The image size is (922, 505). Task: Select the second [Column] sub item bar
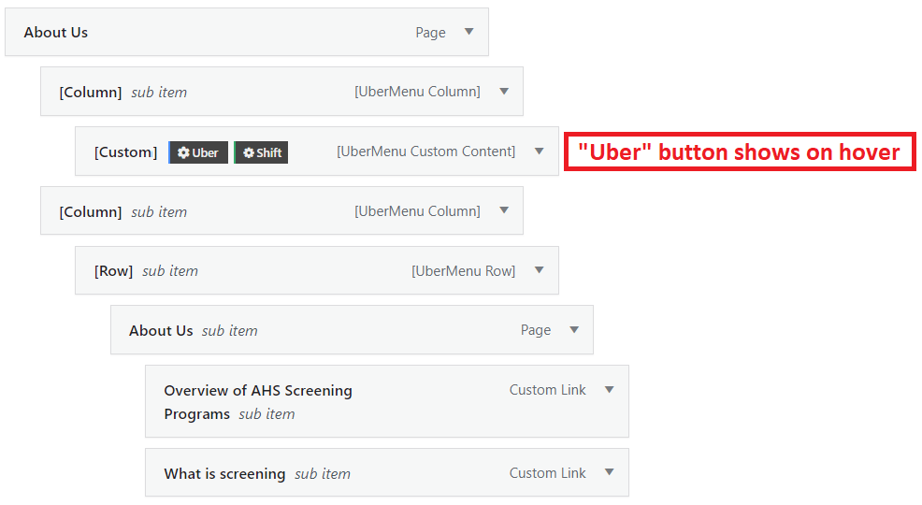(281, 211)
